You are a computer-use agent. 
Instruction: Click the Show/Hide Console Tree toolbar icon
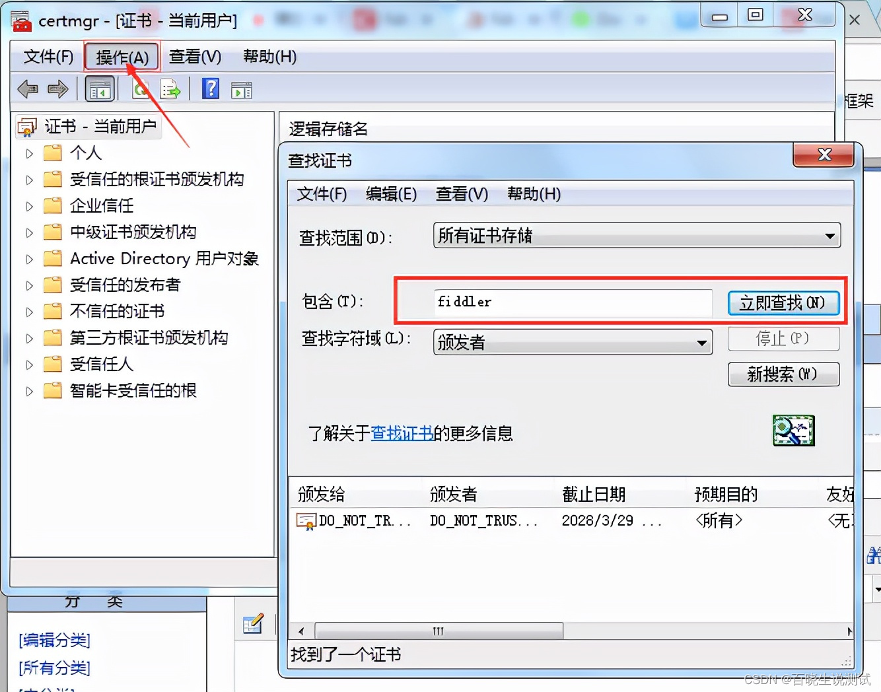tap(100, 88)
